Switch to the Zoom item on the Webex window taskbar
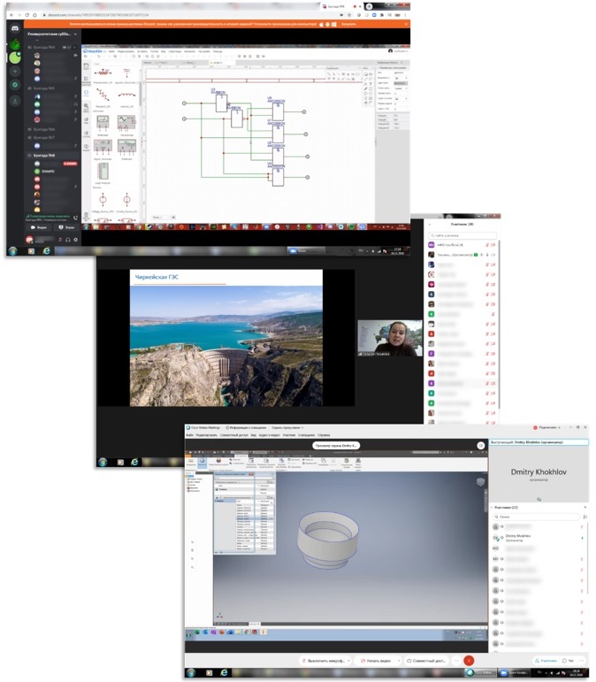596x682 pixels. 514,673
